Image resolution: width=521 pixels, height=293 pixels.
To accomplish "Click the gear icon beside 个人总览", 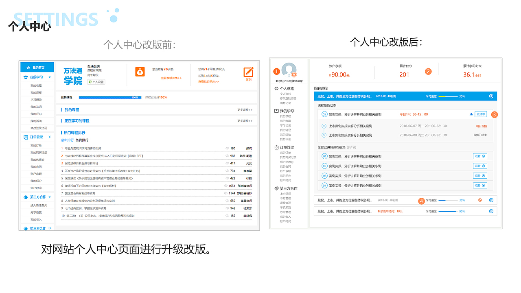I will (277, 88).
